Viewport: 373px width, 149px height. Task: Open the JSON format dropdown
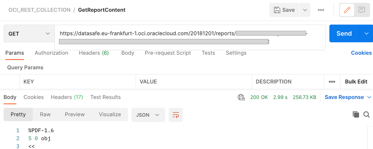click(148, 115)
